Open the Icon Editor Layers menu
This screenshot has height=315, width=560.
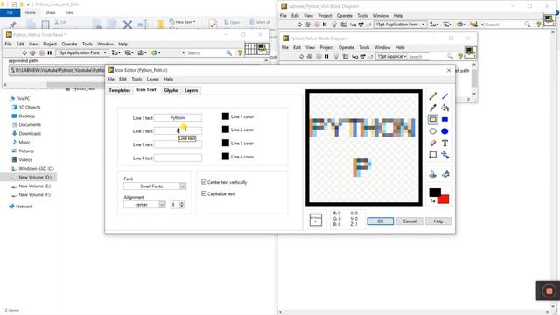pos(152,79)
